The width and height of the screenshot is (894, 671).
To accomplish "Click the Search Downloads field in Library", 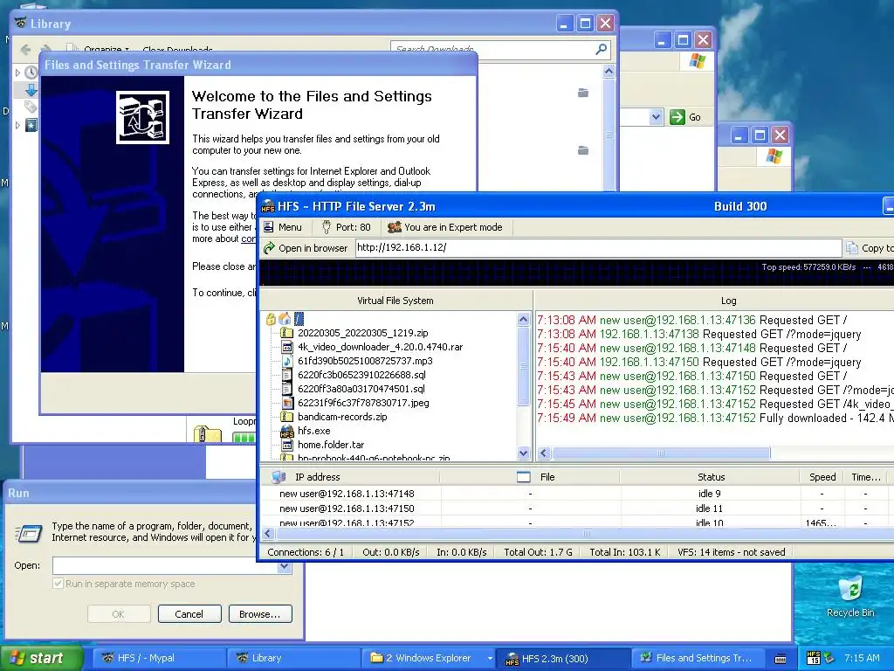I will [x=492, y=50].
